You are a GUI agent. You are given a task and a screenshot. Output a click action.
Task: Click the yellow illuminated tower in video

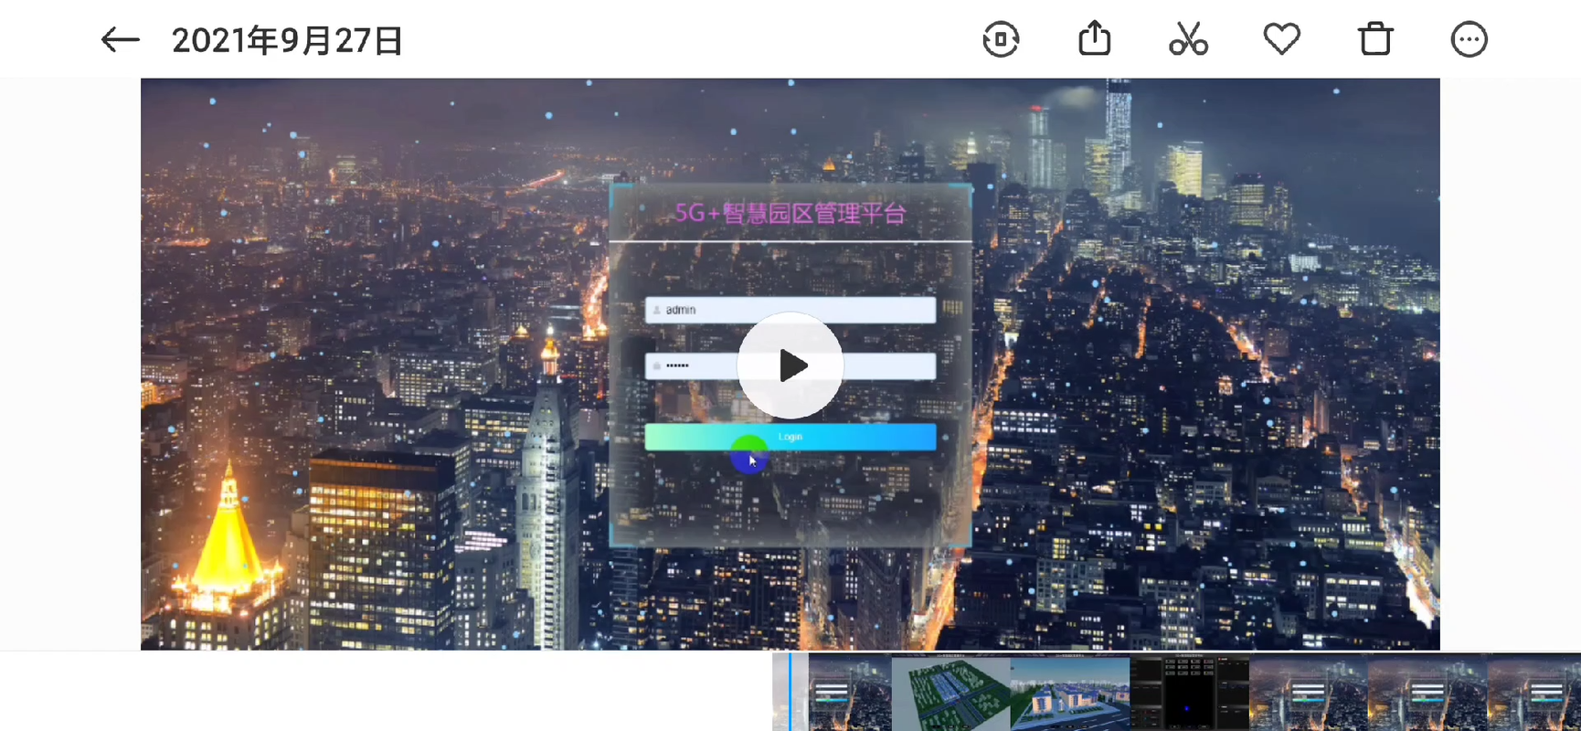point(227,539)
